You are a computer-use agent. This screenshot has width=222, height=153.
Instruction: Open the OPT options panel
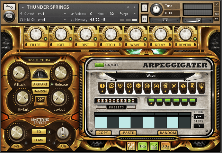click(x=41, y=100)
